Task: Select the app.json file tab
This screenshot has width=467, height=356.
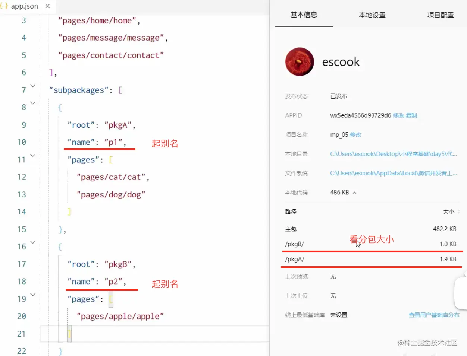Action: click(28, 6)
